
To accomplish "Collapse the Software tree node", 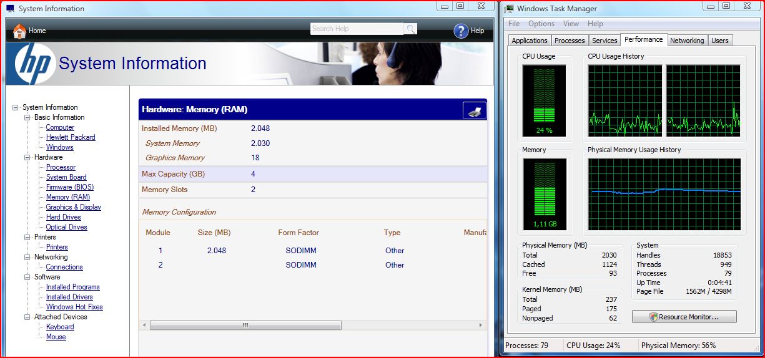I will (x=27, y=277).
